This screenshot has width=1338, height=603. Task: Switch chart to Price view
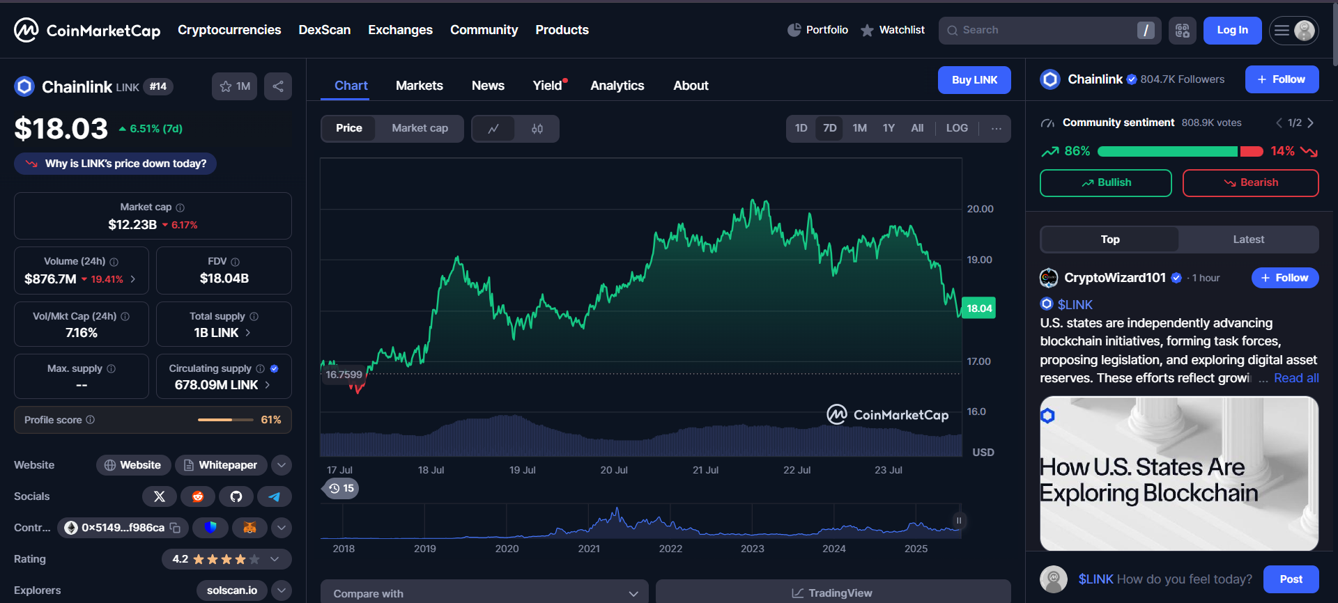(x=348, y=129)
